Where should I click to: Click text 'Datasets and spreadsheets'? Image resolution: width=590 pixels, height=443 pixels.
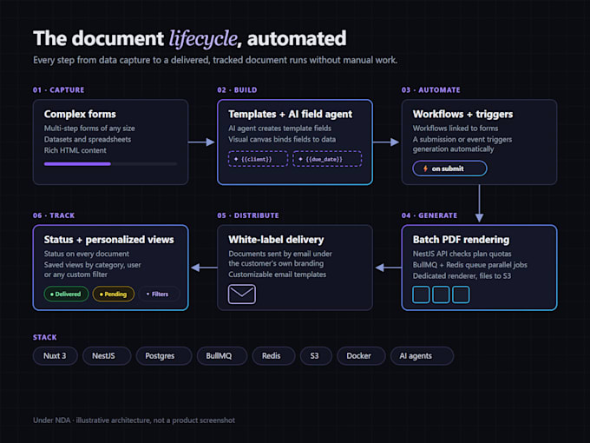(x=88, y=139)
